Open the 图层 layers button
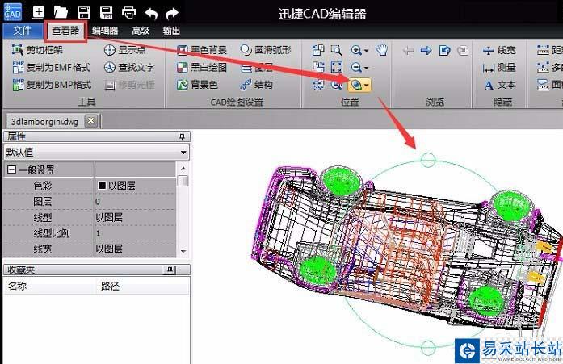This screenshot has height=364, width=563. point(256,68)
